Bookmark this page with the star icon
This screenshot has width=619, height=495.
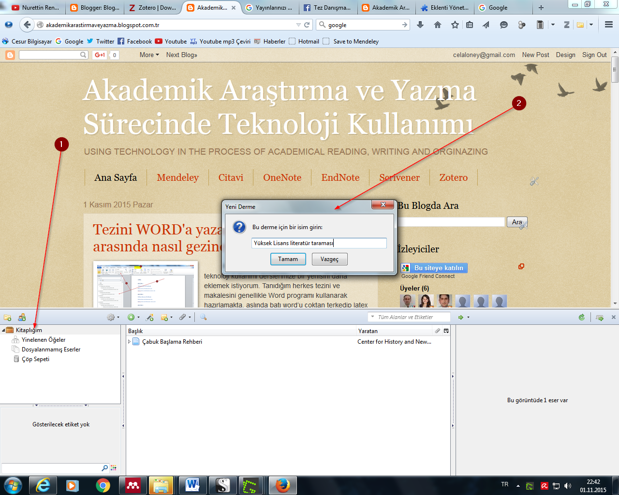(455, 25)
